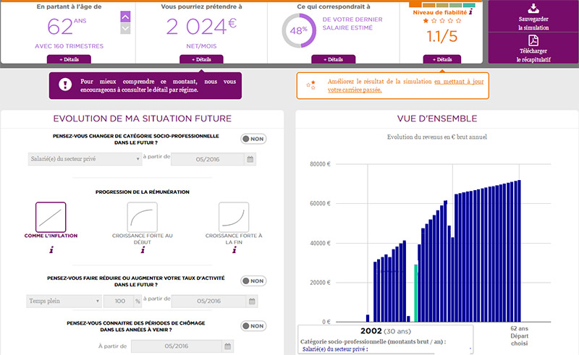Image resolution: width=579 pixels, height=355 pixels.
Task: Open Détails under dernier salaire estimé
Action: 333,59
